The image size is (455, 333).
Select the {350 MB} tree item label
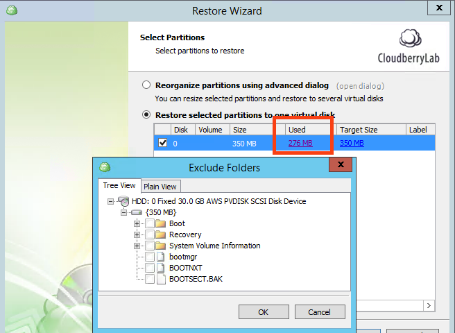point(161,212)
